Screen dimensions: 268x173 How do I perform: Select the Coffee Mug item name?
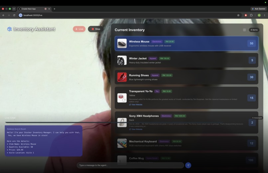pyautogui.click(x=136, y=158)
